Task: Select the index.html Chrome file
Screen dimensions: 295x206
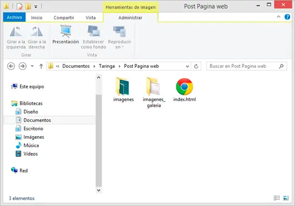Action: coord(185,89)
